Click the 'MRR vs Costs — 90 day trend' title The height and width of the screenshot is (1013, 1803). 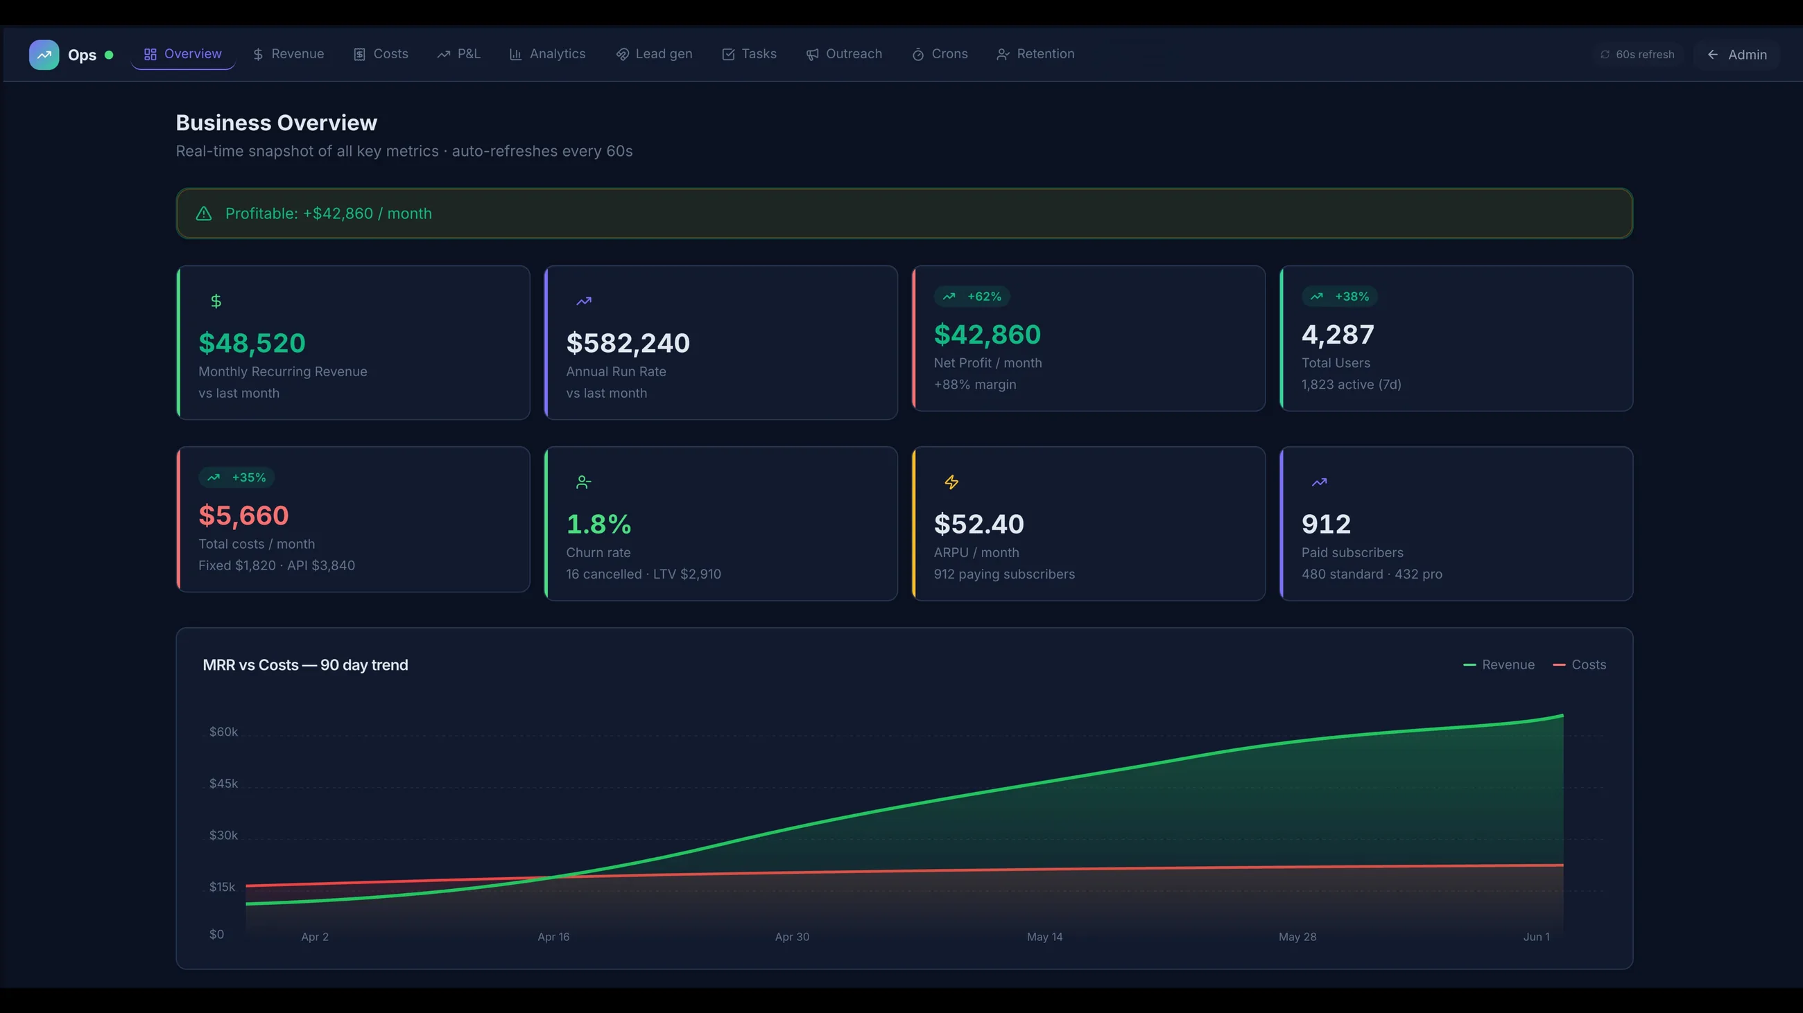pos(305,666)
